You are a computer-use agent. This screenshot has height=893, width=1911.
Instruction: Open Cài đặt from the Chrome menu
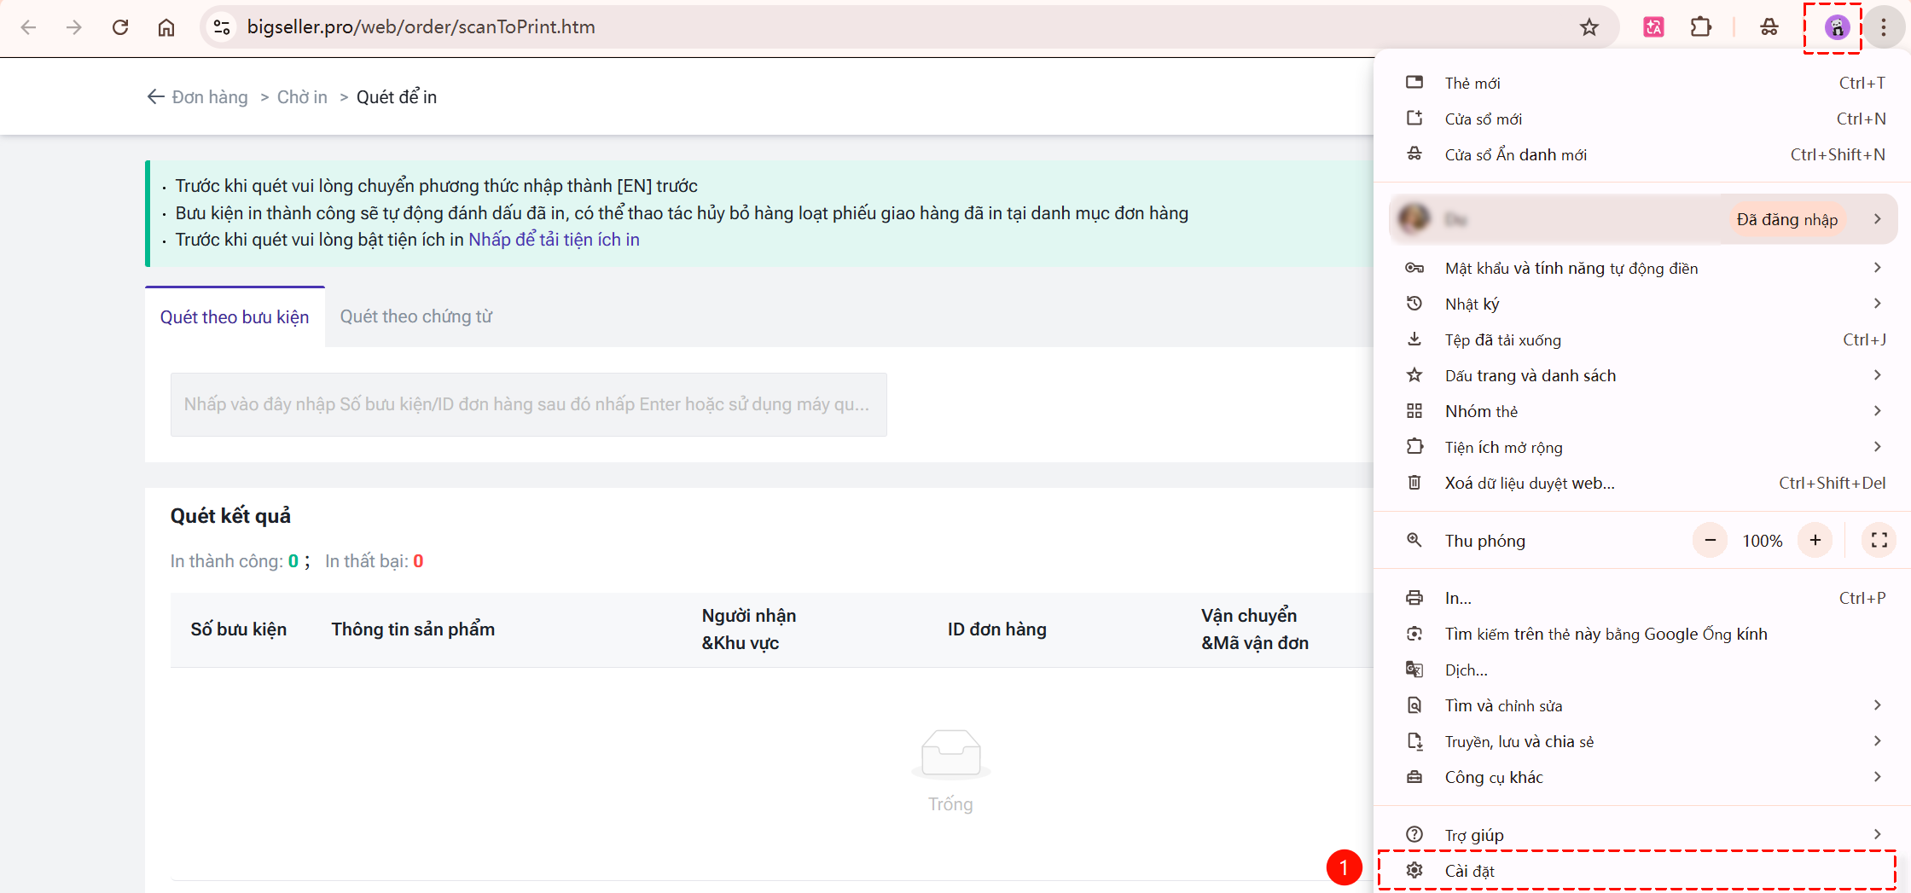(x=1469, y=871)
